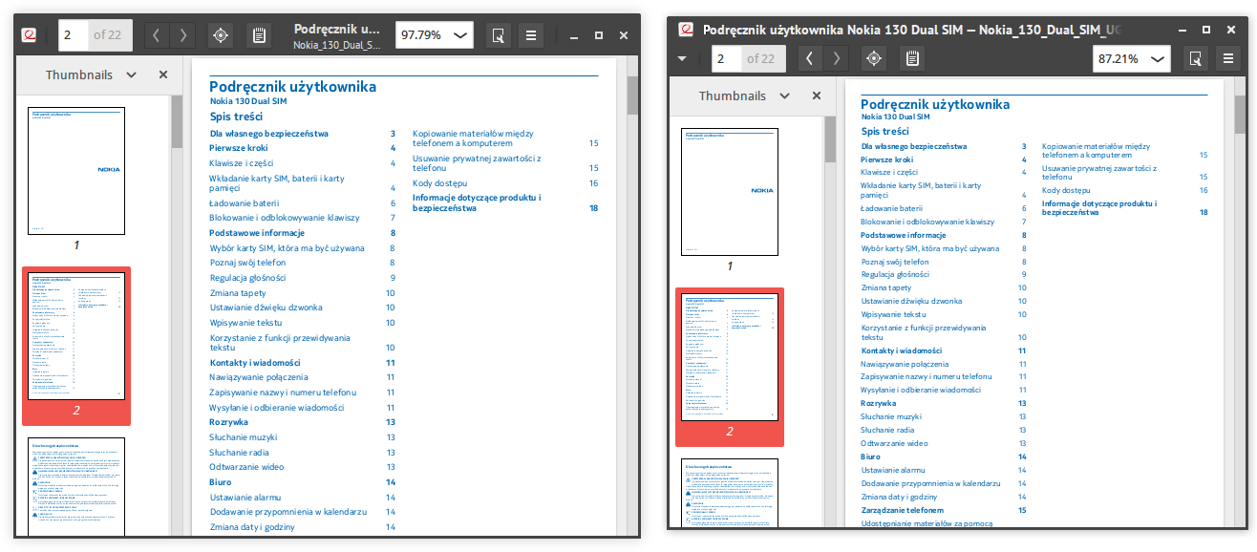Image resolution: width=1257 pixels, height=552 pixels.
Task: Open "Kontakty i wiadomości" link in the 97.79% window
Action: point(255,363)
